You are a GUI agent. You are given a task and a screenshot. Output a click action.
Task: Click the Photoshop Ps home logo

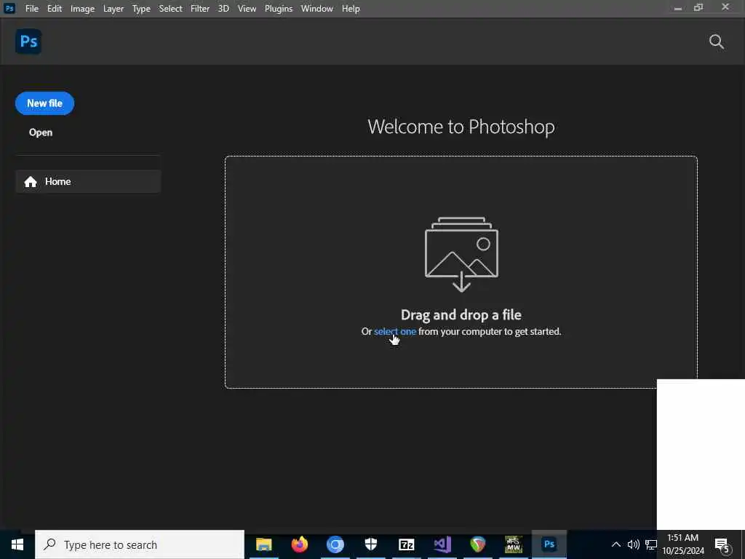tap(28, 41)
